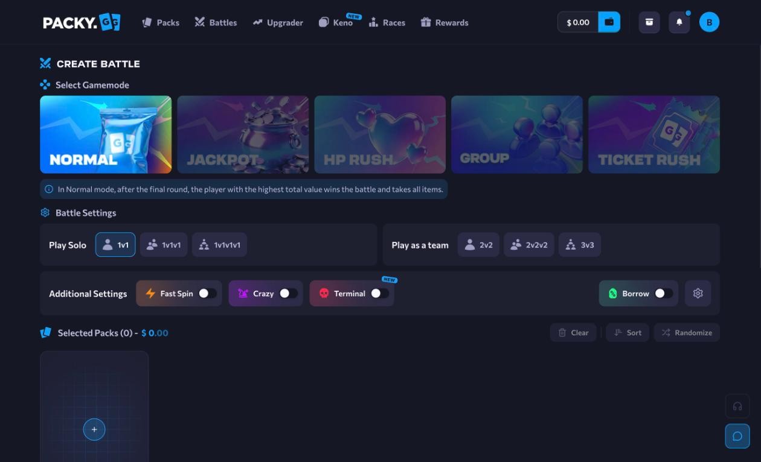
Task: Select the Ticket Rush gamemode card
Action: click(654, 134)
